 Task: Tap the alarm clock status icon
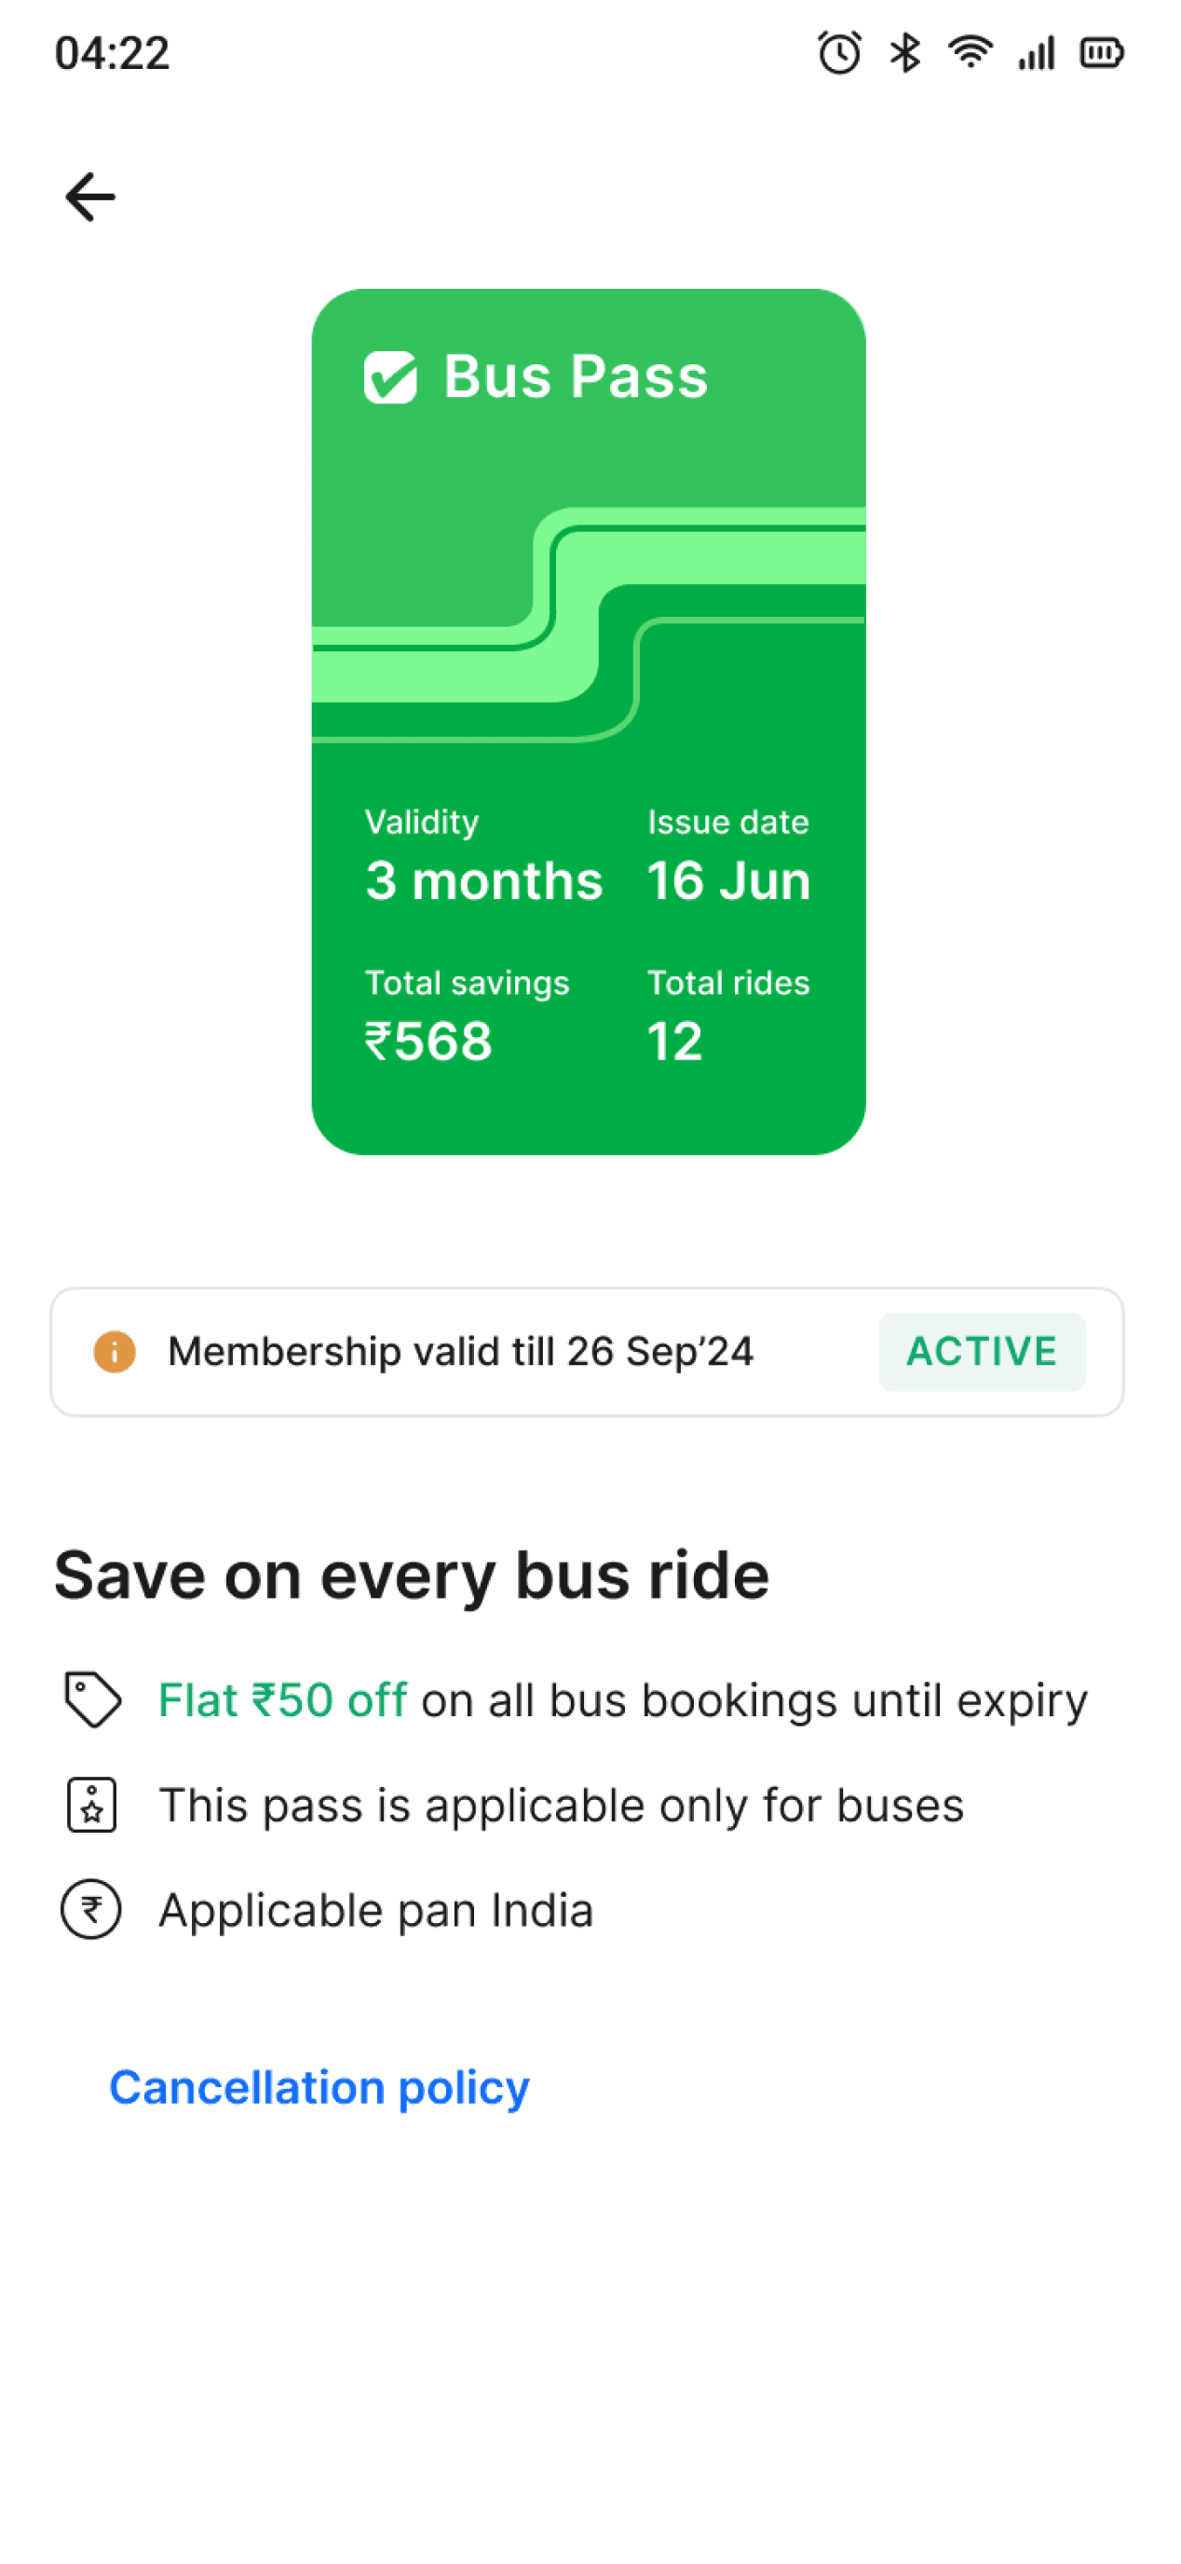(840, 53)
